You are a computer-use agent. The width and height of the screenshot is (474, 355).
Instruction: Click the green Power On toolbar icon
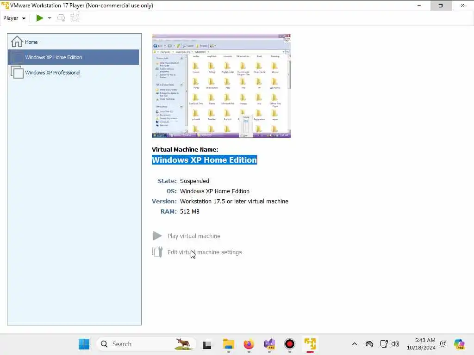coord(40,18)
